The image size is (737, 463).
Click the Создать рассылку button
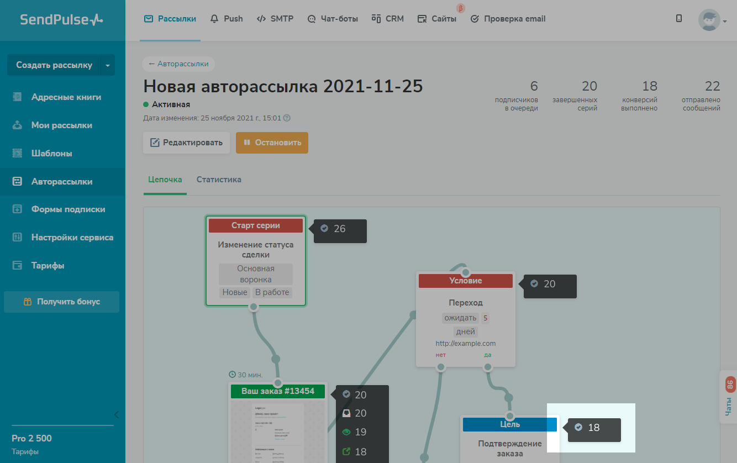pos(54,65)
